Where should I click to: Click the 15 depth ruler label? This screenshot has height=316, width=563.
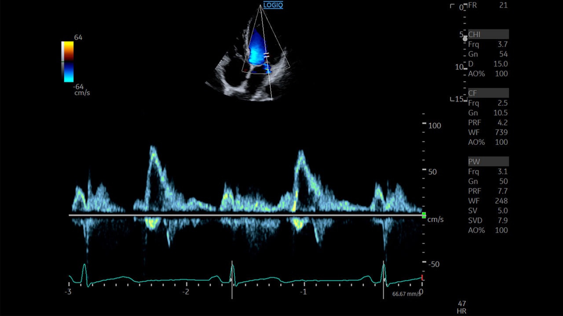(x=459, y=99)
